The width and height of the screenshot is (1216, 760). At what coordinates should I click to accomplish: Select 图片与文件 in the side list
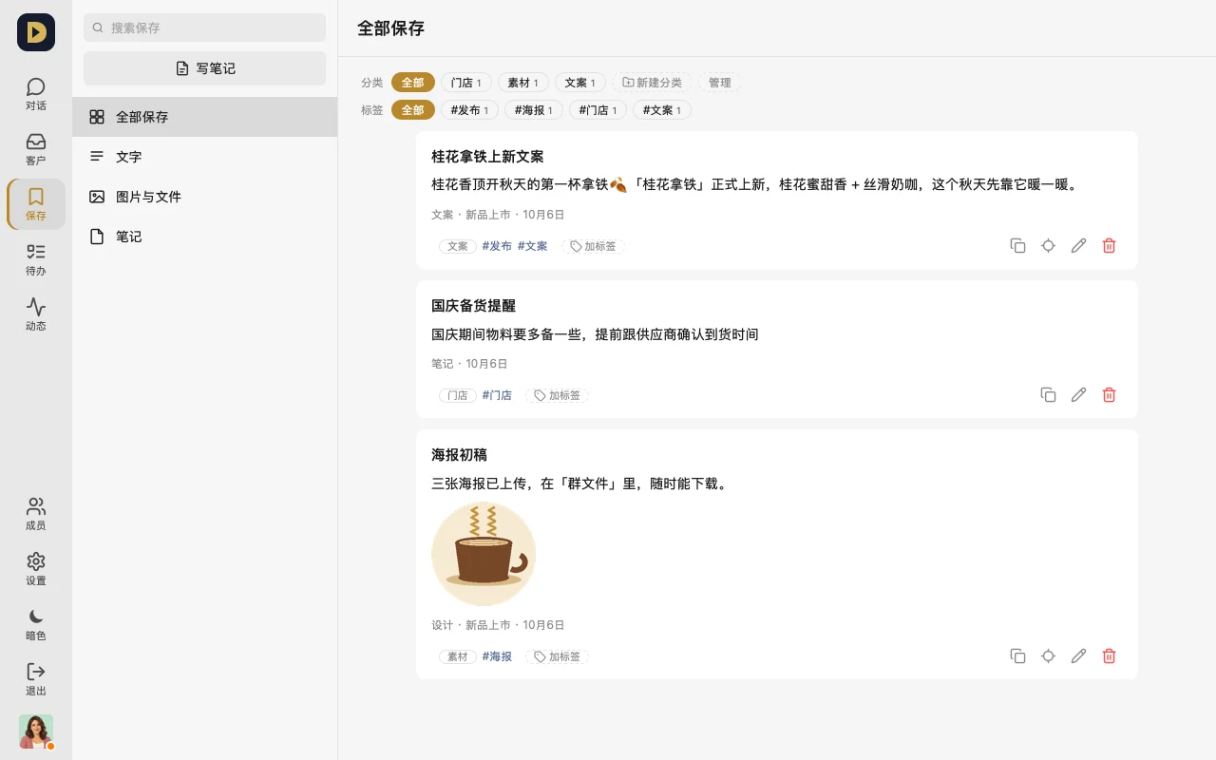(x=204, y=197)
